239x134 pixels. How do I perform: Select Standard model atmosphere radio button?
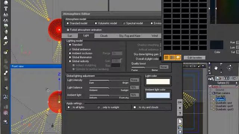[x=68, y=23]
